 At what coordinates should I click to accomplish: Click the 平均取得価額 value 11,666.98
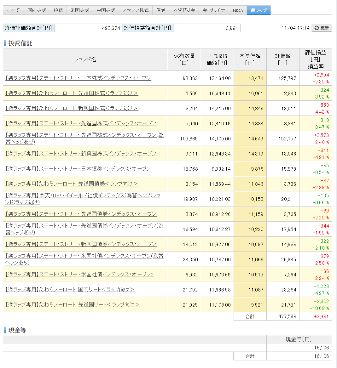click(x=220, y=290)
